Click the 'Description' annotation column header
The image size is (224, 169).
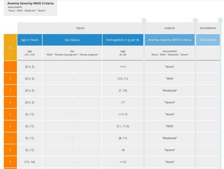coord(208,40)
